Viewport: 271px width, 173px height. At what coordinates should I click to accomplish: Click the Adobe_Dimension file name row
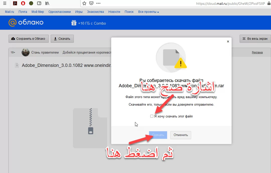[x=66, y=65]
